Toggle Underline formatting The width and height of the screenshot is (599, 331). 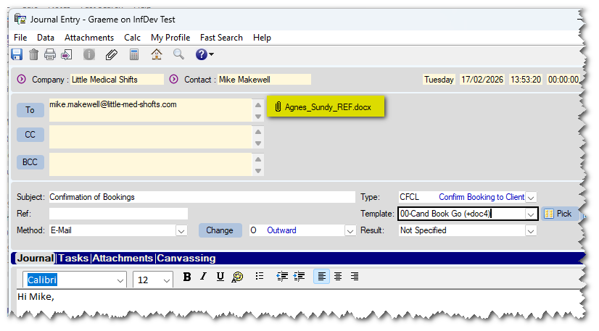pos(220,277)
